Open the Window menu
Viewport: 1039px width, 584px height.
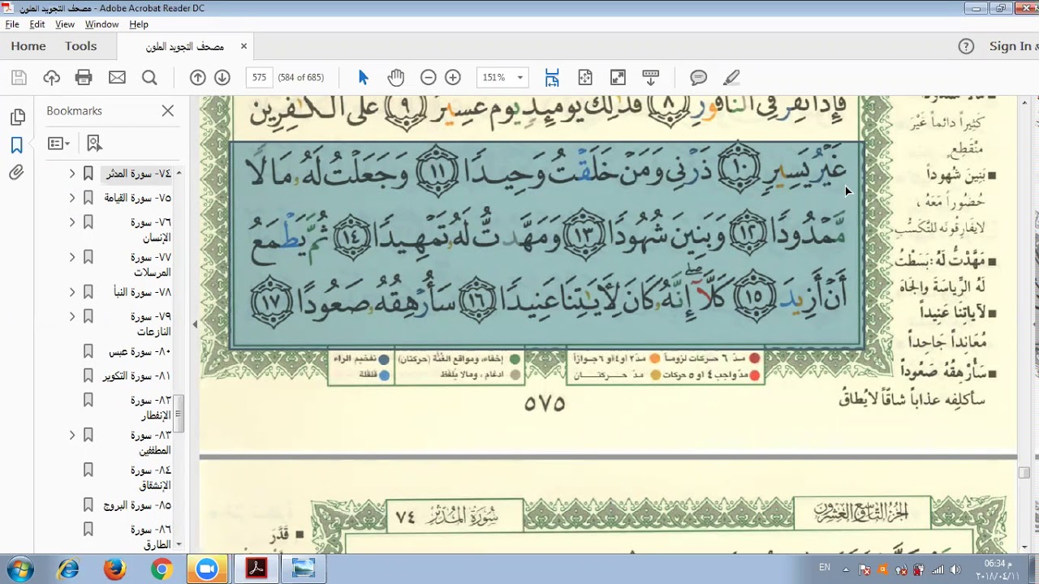point(101,24)
